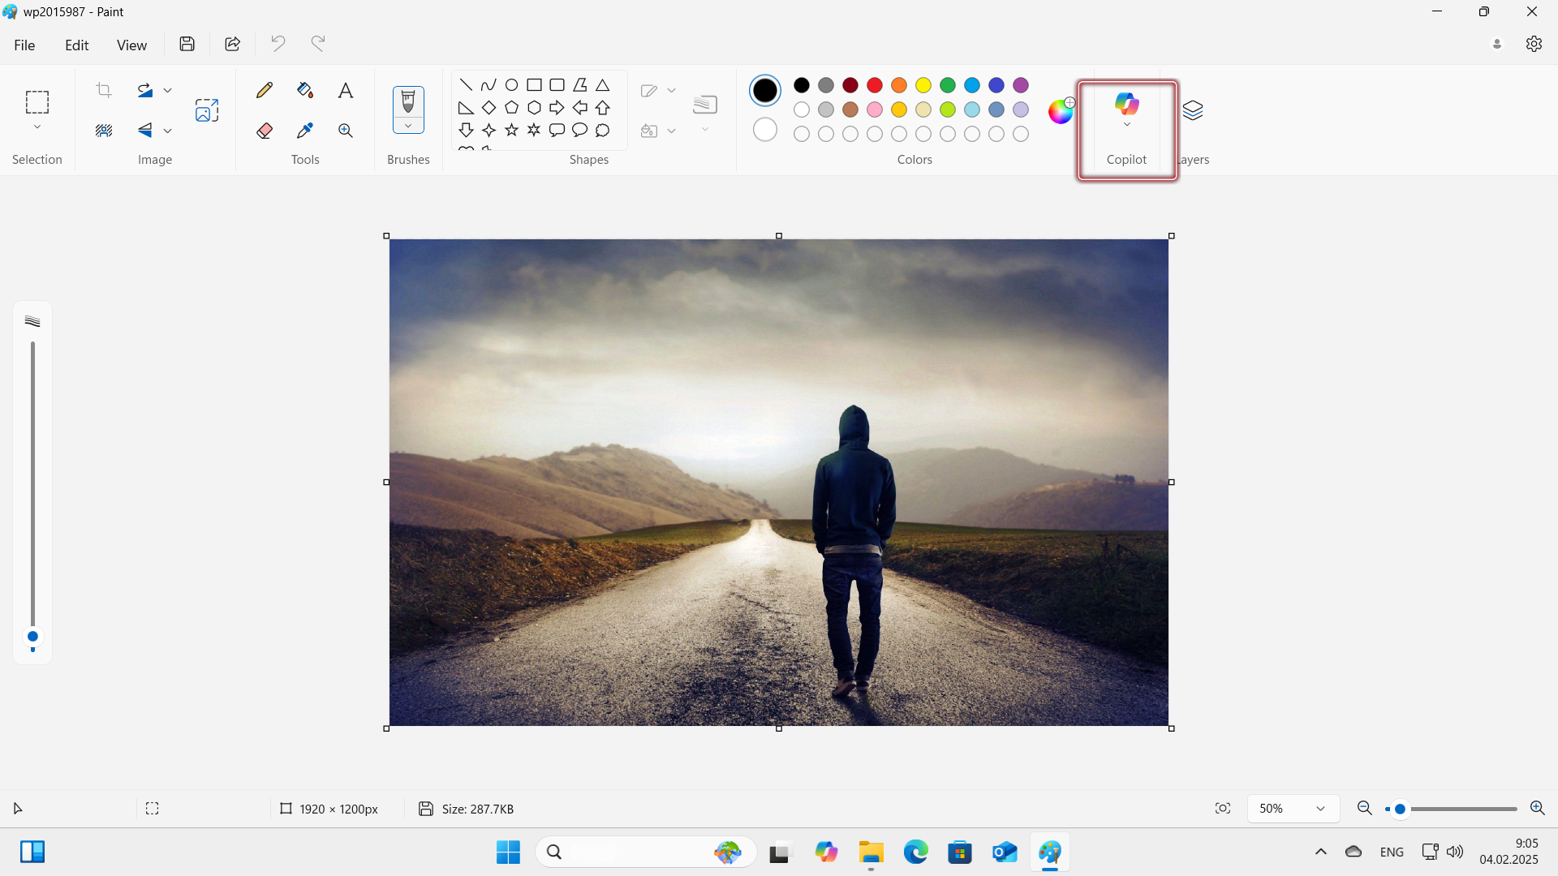Viewport: 1558px width, 876px height.
Task: Select the color picker eyedropper tool
Action: [x=304, y=130]
